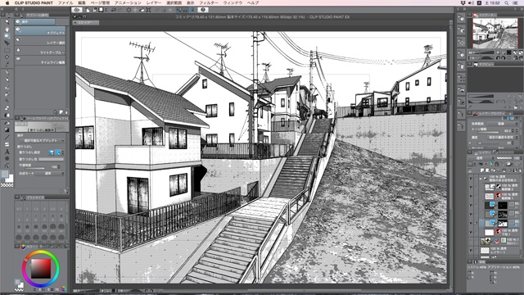Open the 編集 menu

82,2
